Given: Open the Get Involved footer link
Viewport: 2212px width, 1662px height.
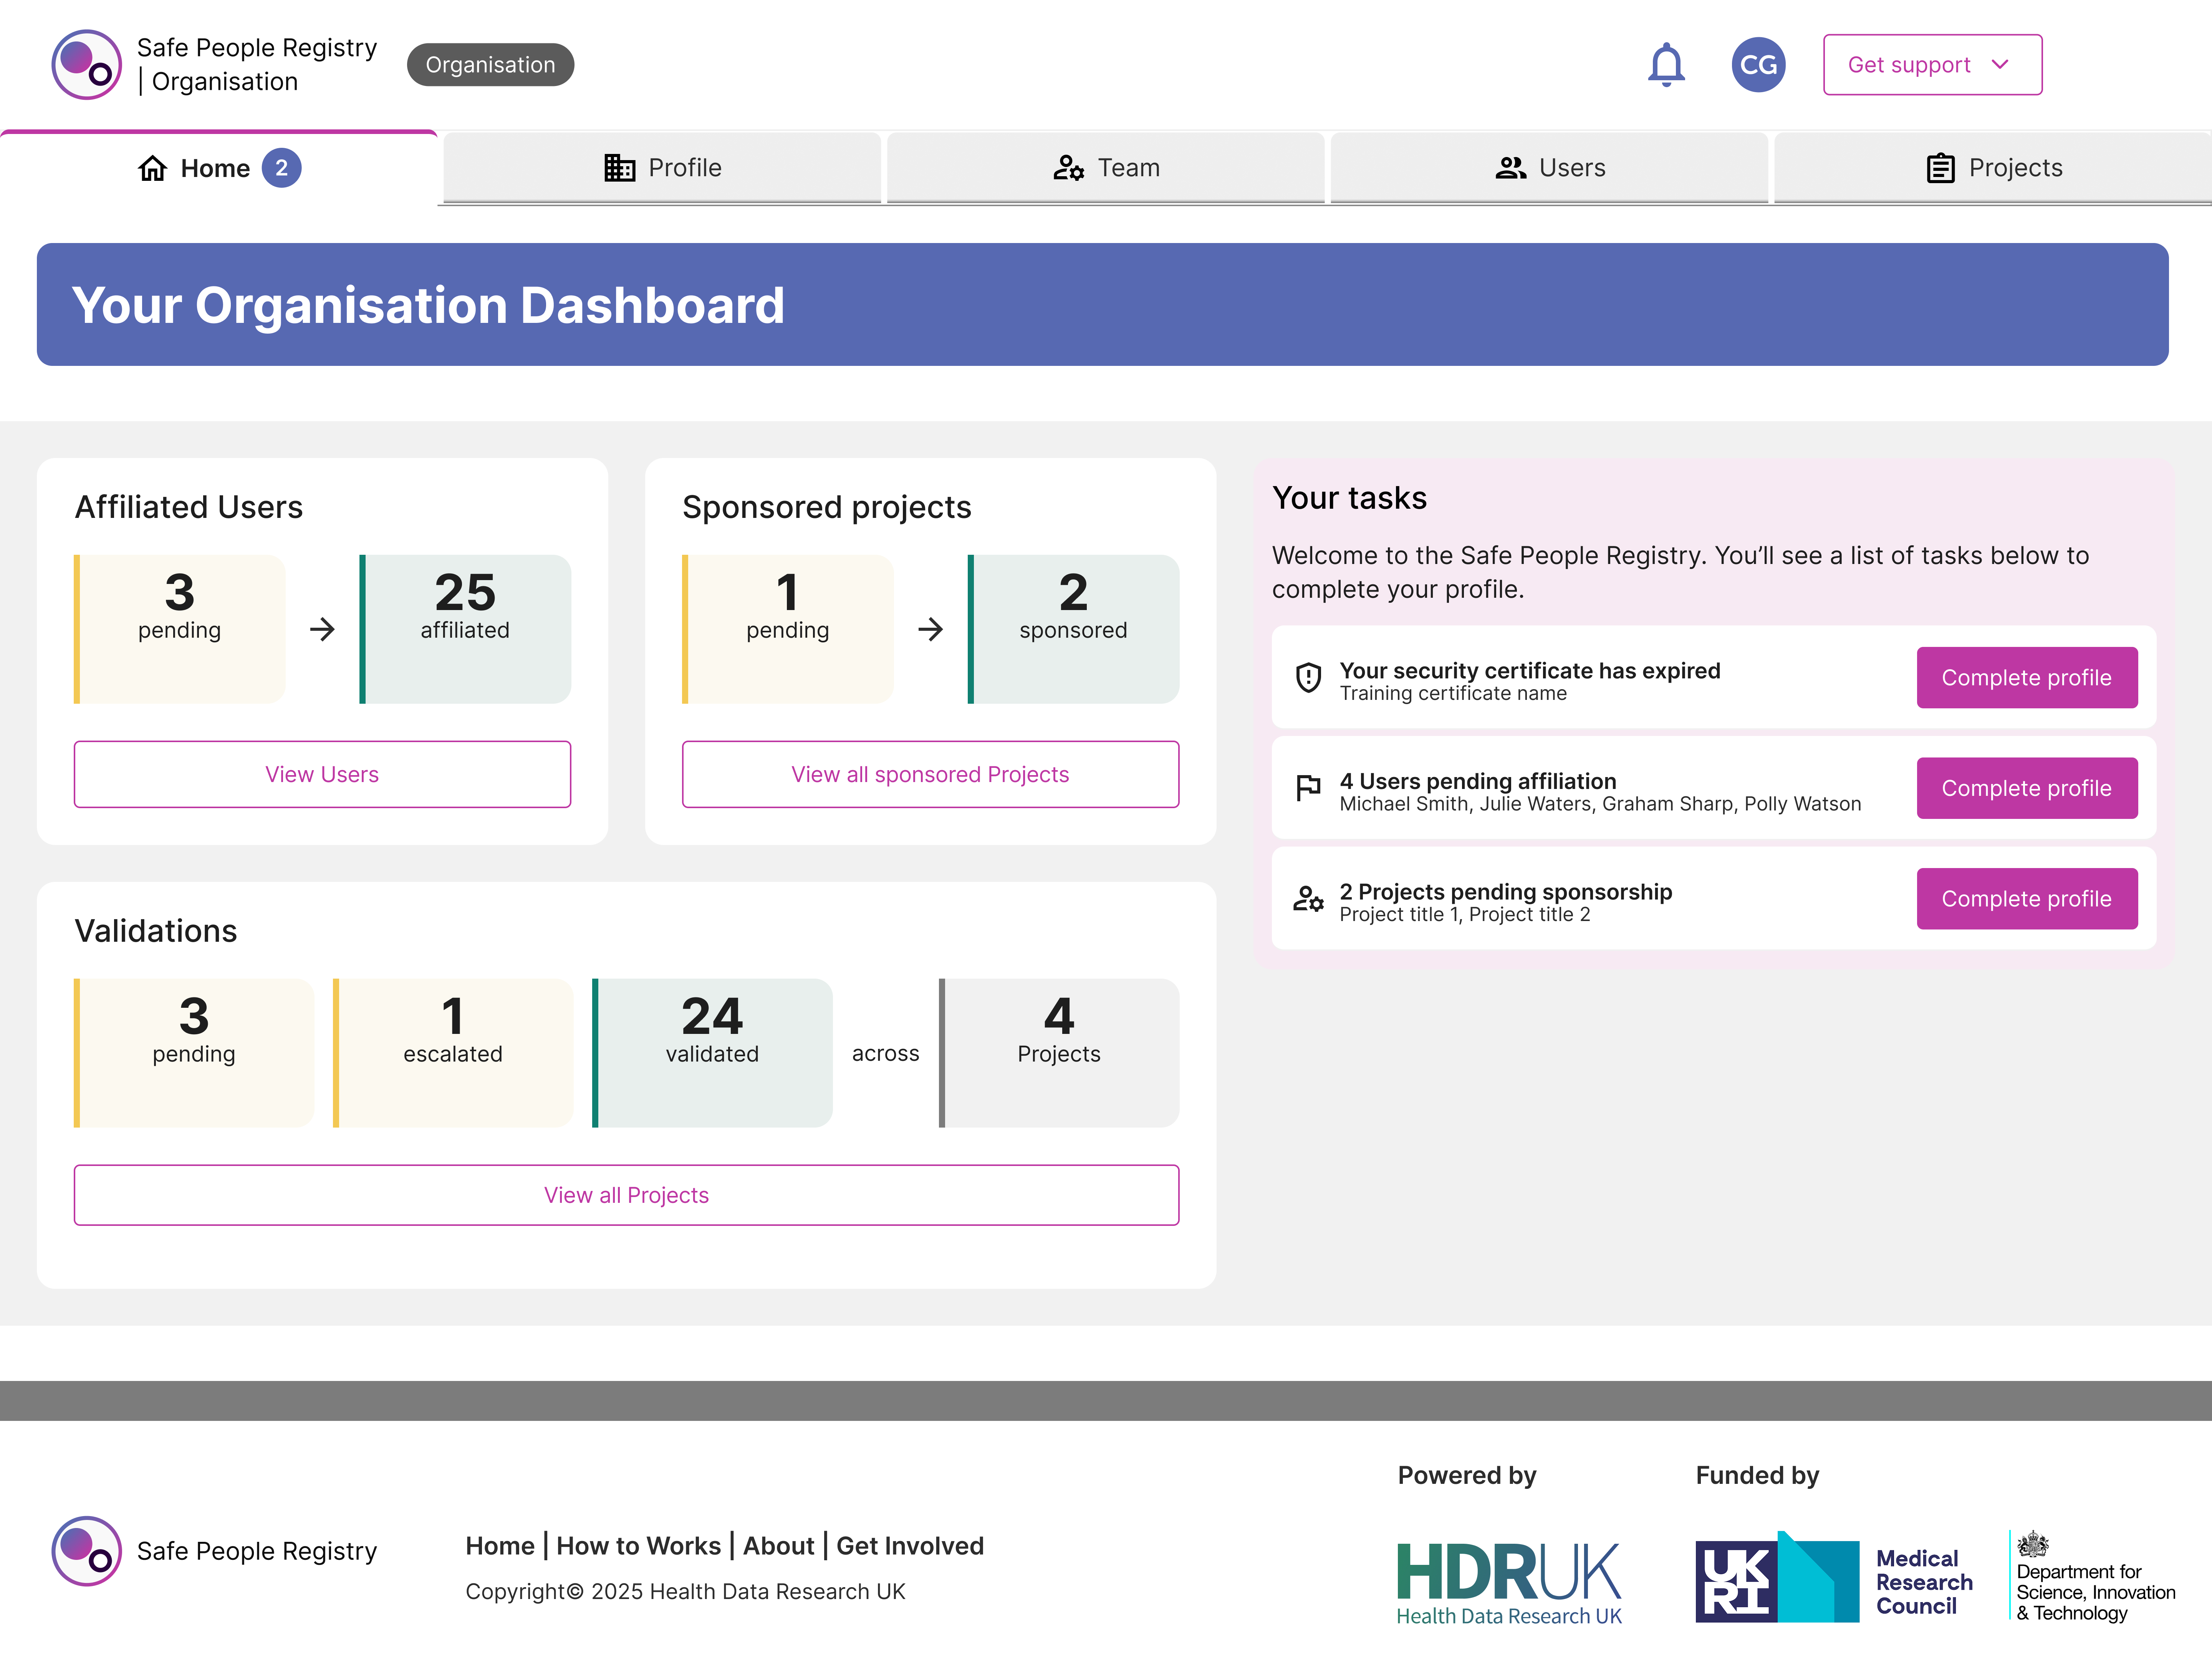Looking at the screenshot, I should coord(910,1546).
